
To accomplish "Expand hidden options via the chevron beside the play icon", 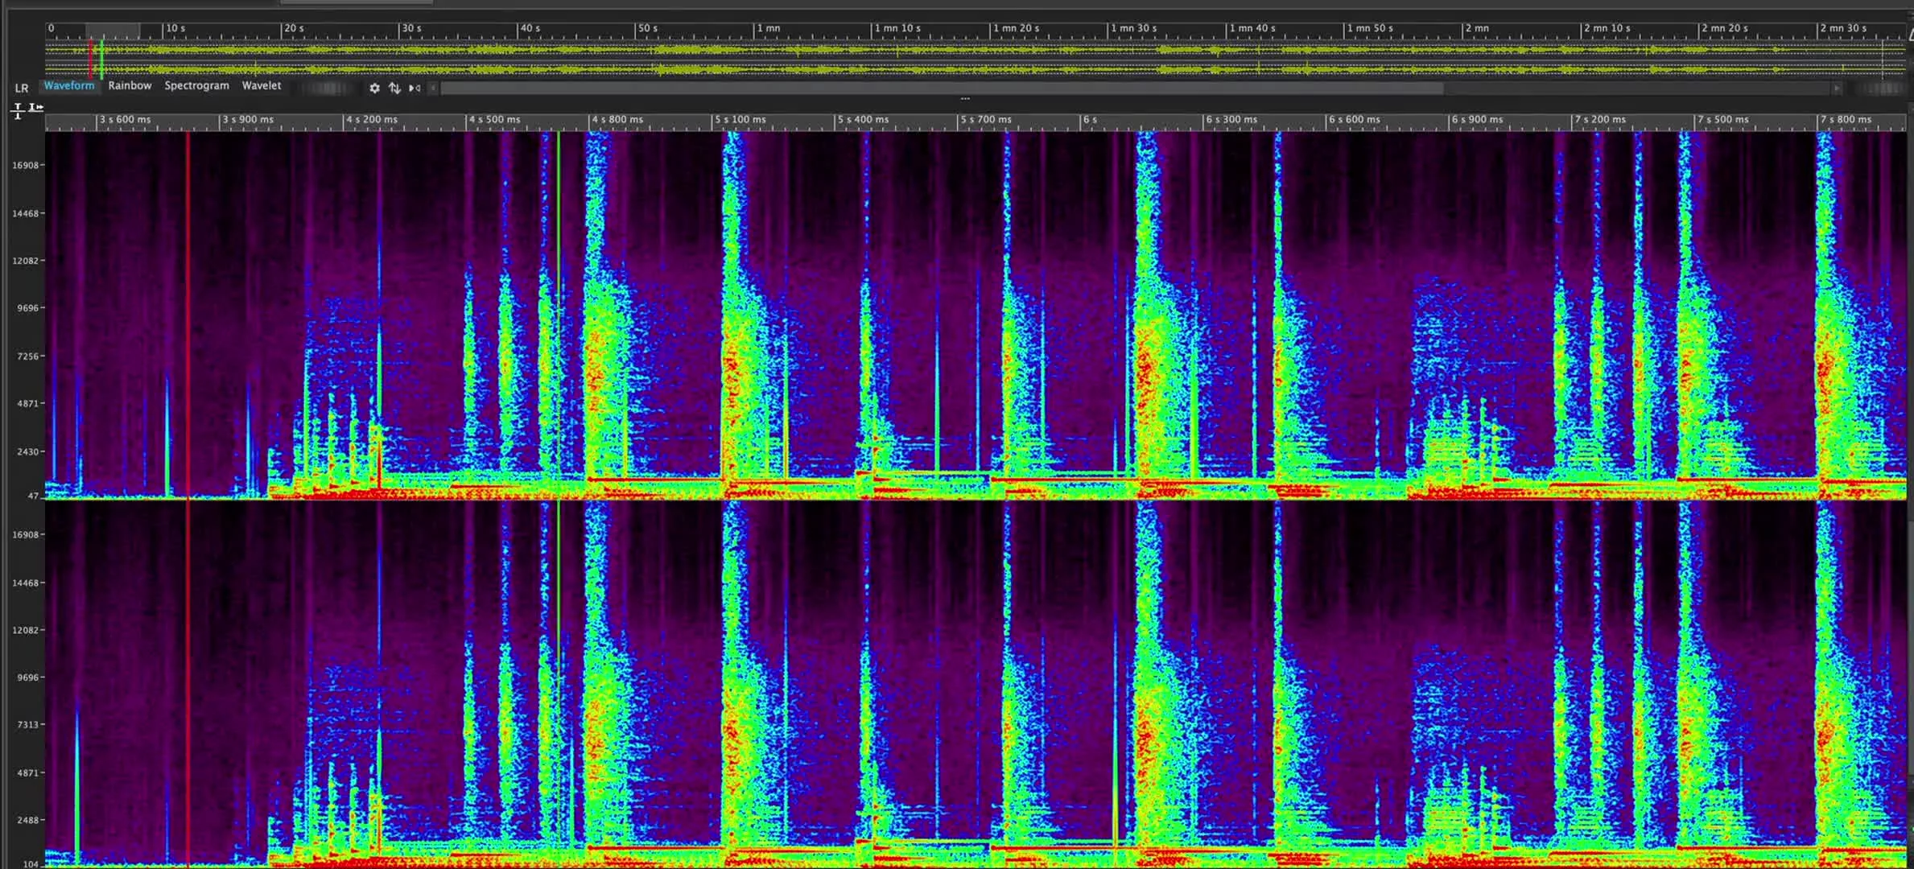I will point(432,89).
